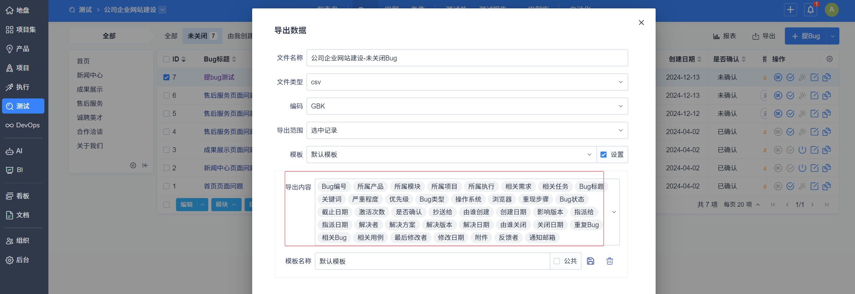Open the 文件类型 dropdown showing csv
The image size is (855, 294).
[x=467, y=82]
